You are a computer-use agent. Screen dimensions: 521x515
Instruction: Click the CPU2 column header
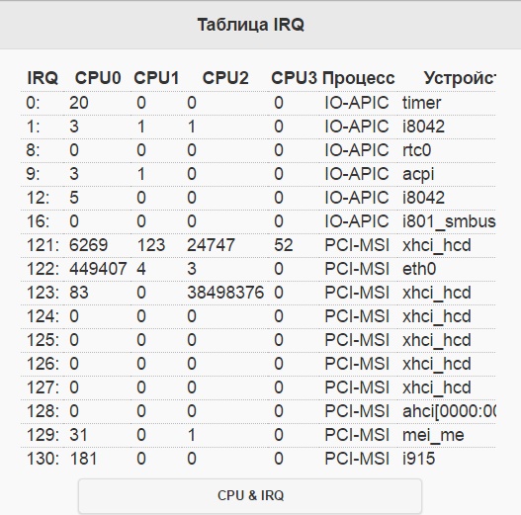[x=225, y=78]
